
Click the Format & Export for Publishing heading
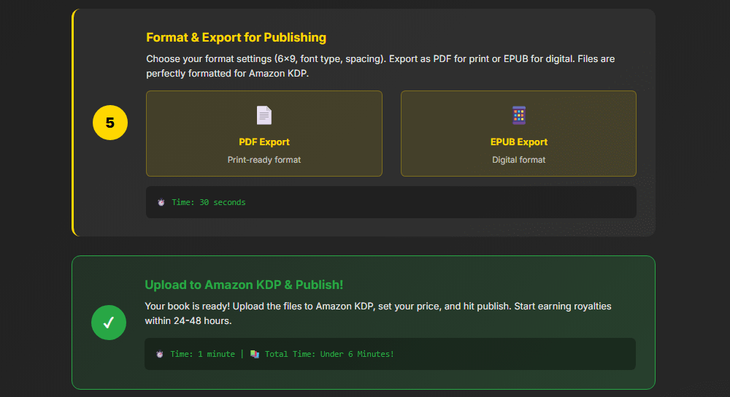(x=236, y=37)
